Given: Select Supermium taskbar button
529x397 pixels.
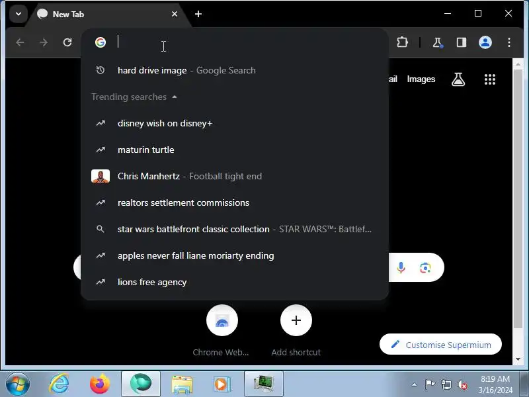Looking at the screenshot, I should [x=141, y=384].
